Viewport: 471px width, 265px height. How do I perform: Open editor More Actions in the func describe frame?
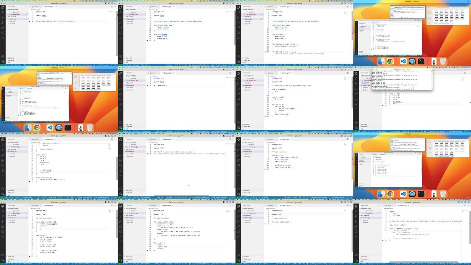[115, 139]
